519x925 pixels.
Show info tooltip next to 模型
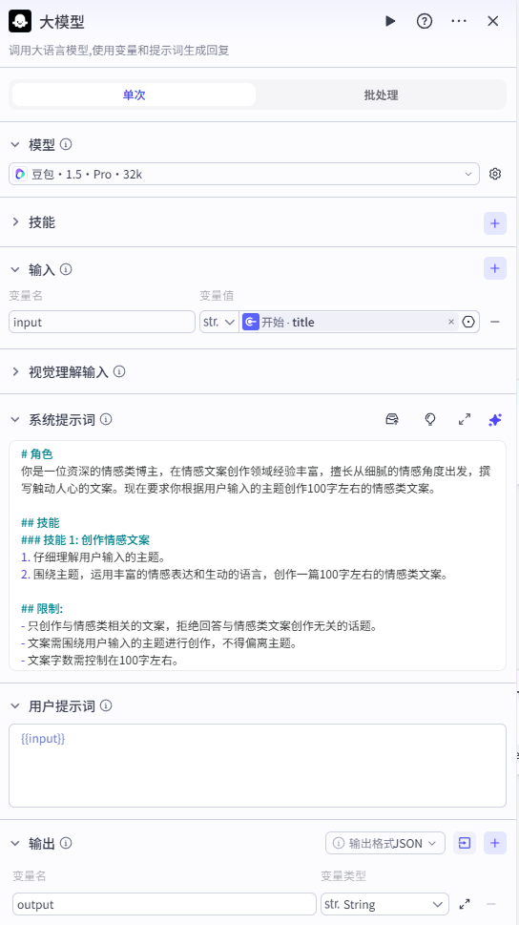coord(66,144)
